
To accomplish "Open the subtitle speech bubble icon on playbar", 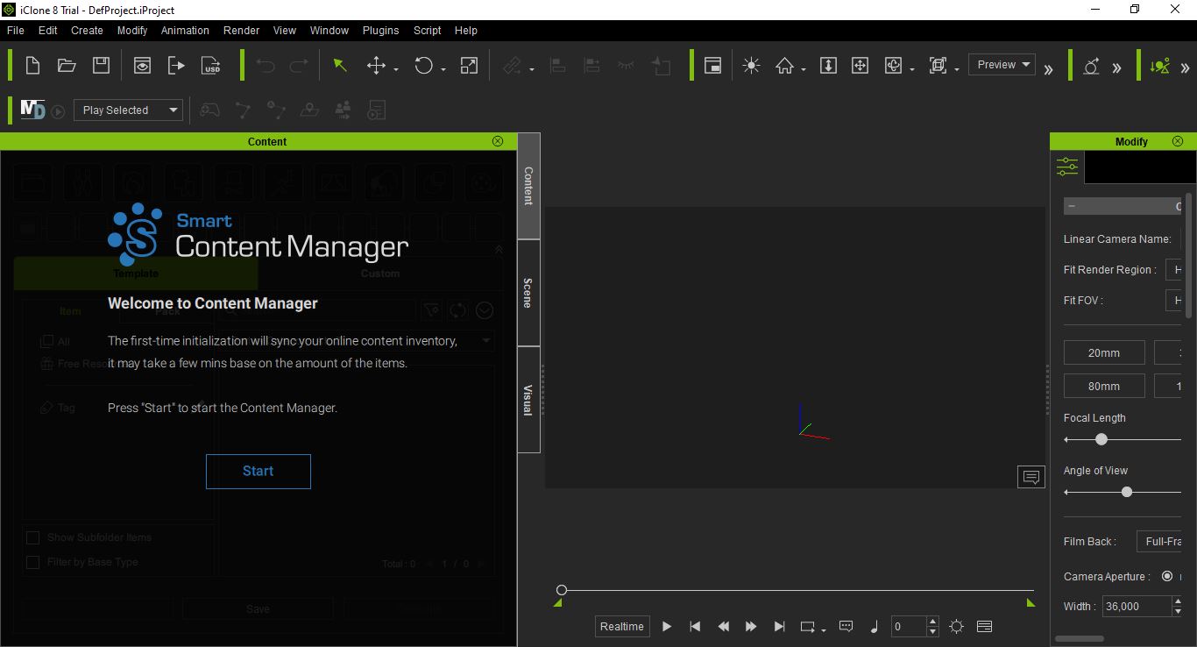I will pyautogui.click(x=846, y=626).
